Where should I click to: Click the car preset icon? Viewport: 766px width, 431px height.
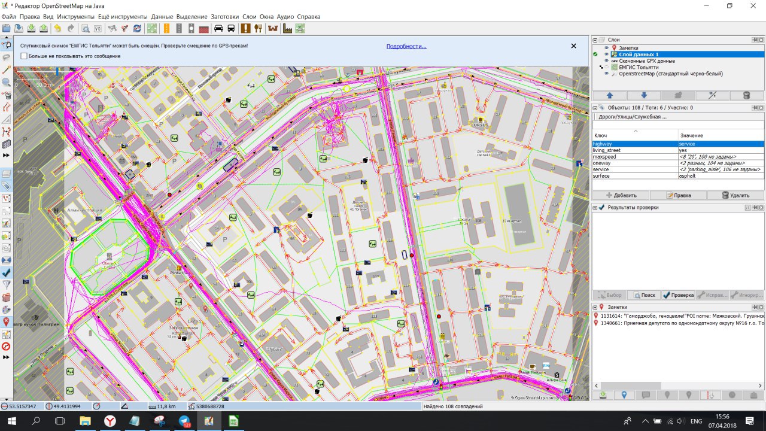(x=218, y=28)
